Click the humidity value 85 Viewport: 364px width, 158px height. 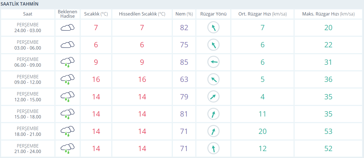pyautogui.click(x=184, y=62)
